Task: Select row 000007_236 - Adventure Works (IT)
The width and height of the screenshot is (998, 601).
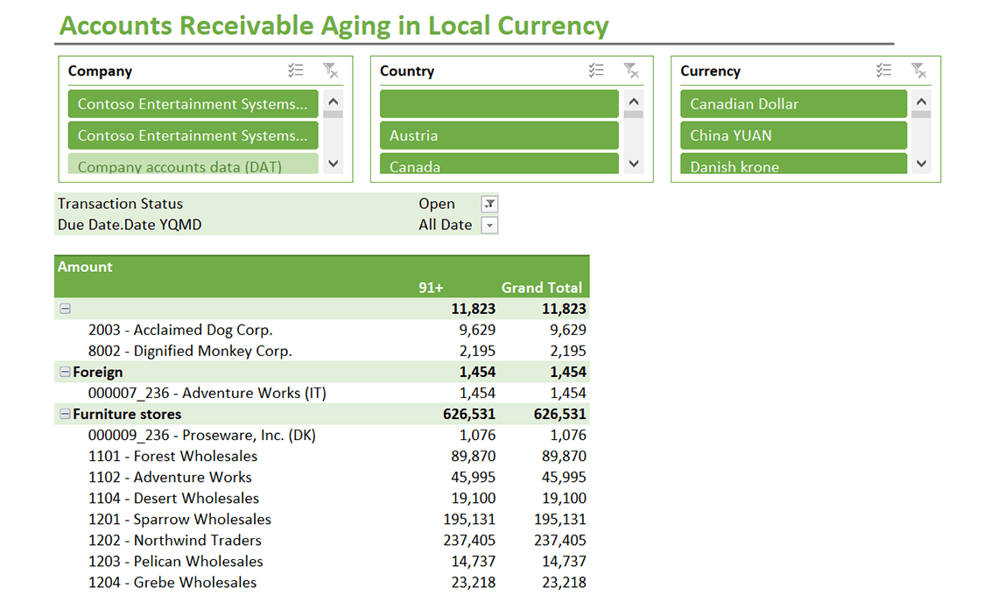Action: coord(321,393)
